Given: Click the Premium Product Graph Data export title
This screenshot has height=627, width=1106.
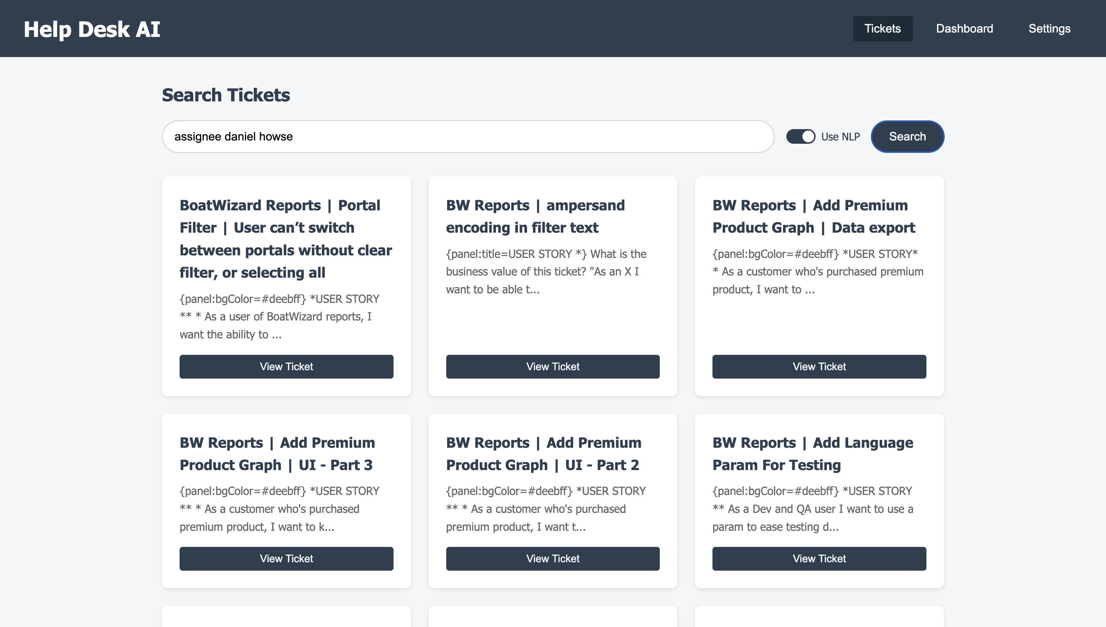Looking at the screenshot, I should [x=813, y=216].
